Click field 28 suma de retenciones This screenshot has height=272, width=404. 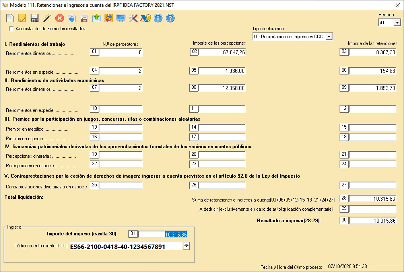click(x=372, y=199)
